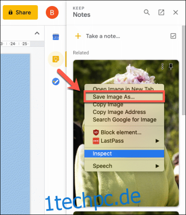
Task: Search Keep notes with magnifier icon
Action: (147, 12)
